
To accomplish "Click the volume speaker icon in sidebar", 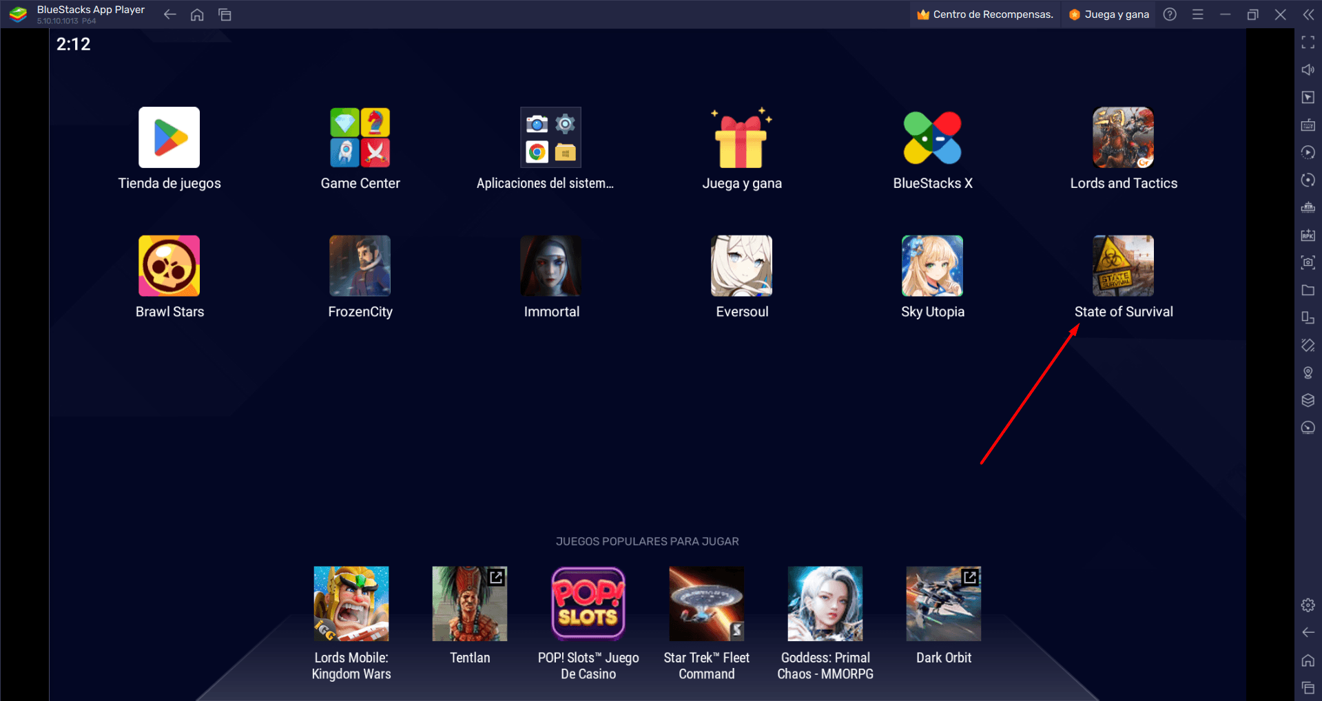I will point(1308,70).
